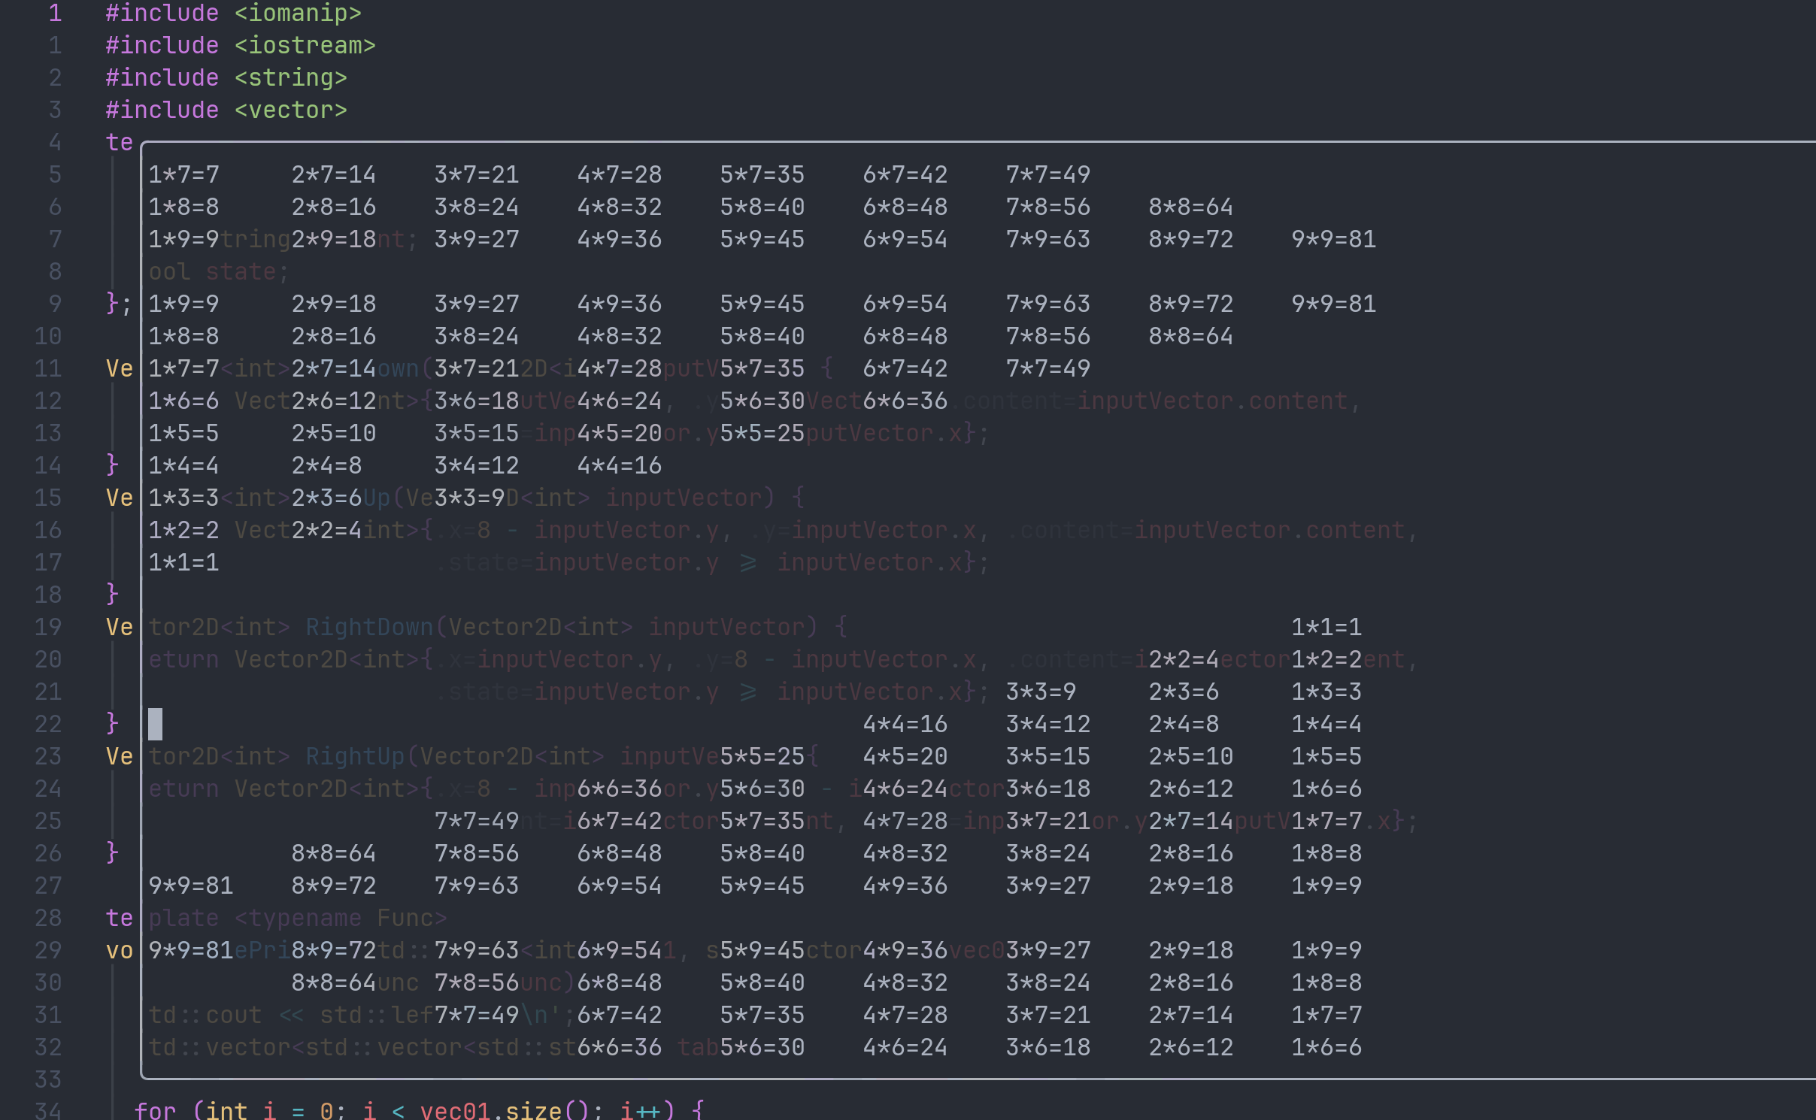Click the RightDown function name
The height and width of the screenshot is (1120, 1816).
click(x=369, y=627)
